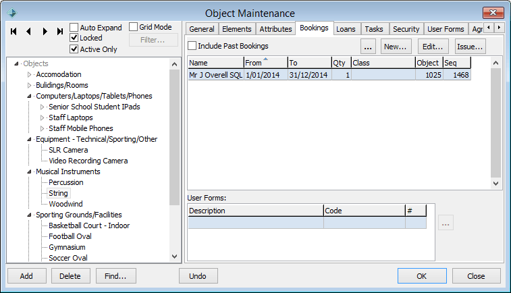Viewport: 511px width, 293px height.
Task: Enable Grid Mode checkbox
Action: point(133,27)
